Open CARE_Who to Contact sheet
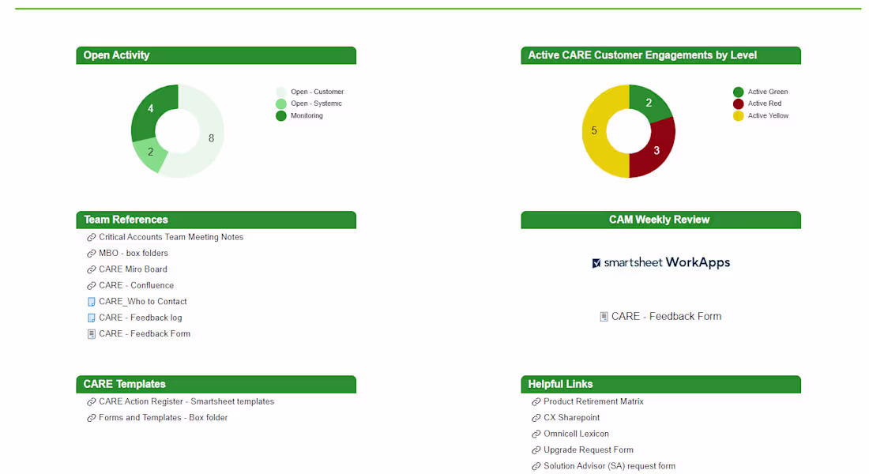869x474 pixels. (x=142, y=301)
